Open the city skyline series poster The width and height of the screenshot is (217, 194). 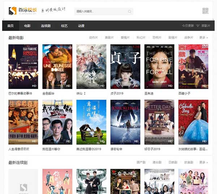pyautogui.click(x=159, y=181)
